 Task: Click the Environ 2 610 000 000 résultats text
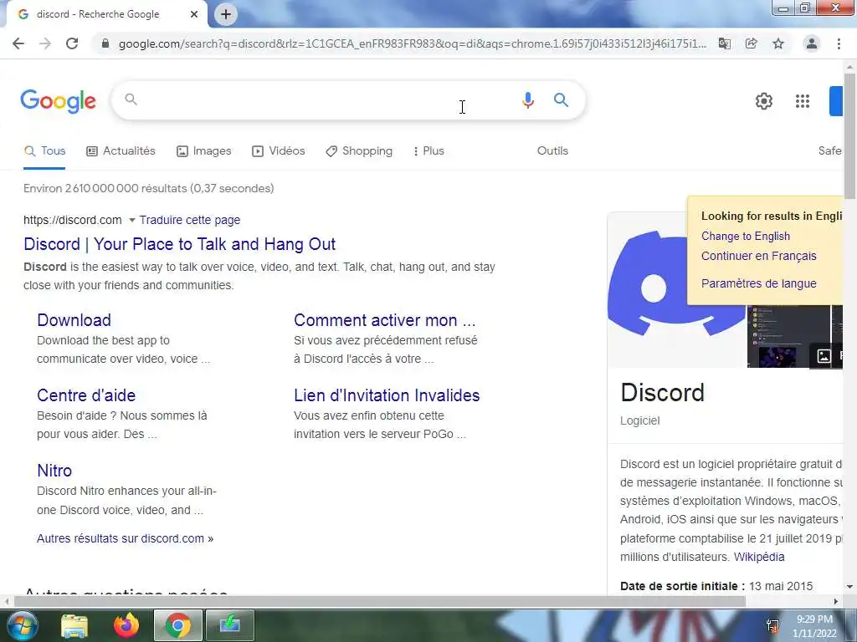(x=149, y=189)
